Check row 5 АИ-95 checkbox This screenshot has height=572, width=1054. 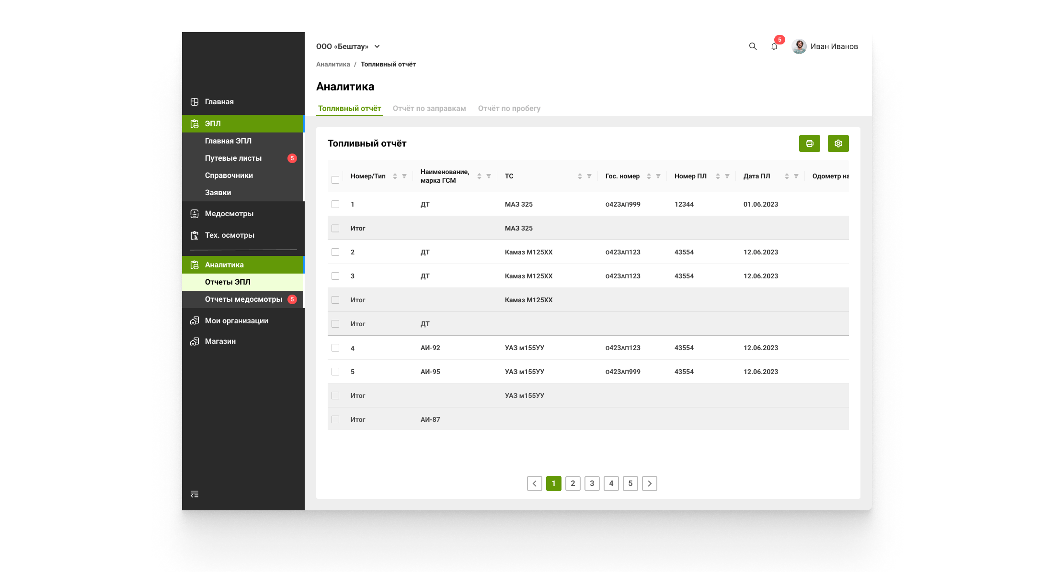click(x=335, y=372)
